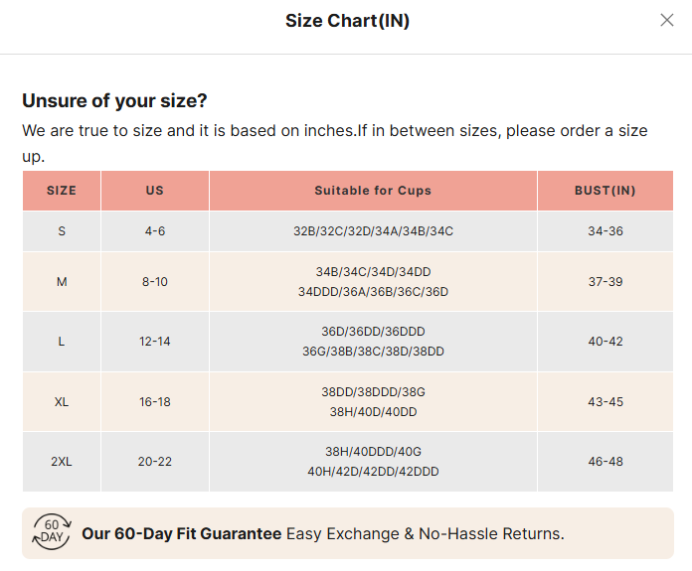Viewport: 692px width, 571px height.
Task: Click the 34-36 bust measurement cell
Action: pyautogui.click(x=605, y=230)
